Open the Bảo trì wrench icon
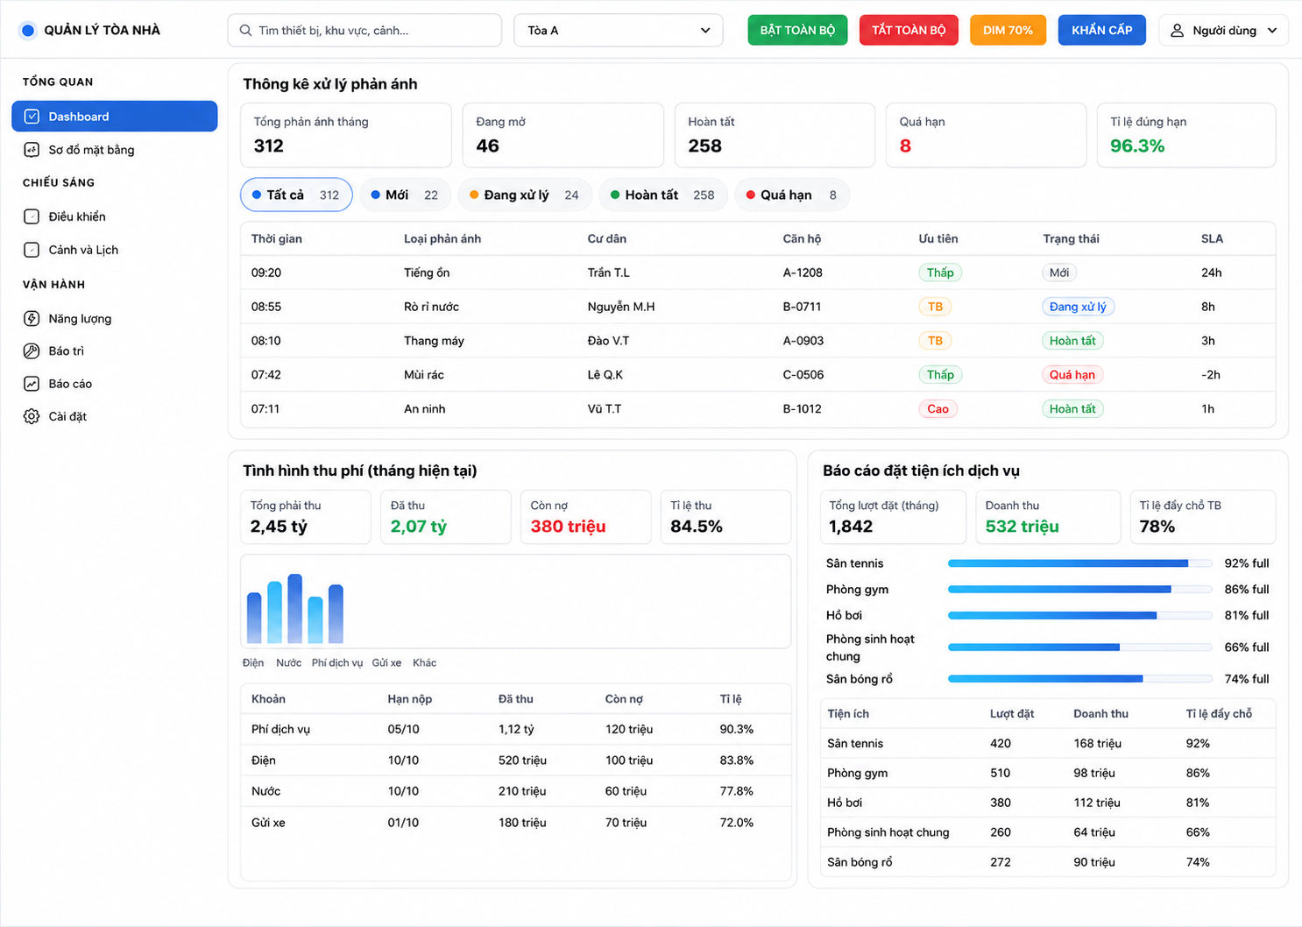The image size is (1302, 927). pos(32,350)
